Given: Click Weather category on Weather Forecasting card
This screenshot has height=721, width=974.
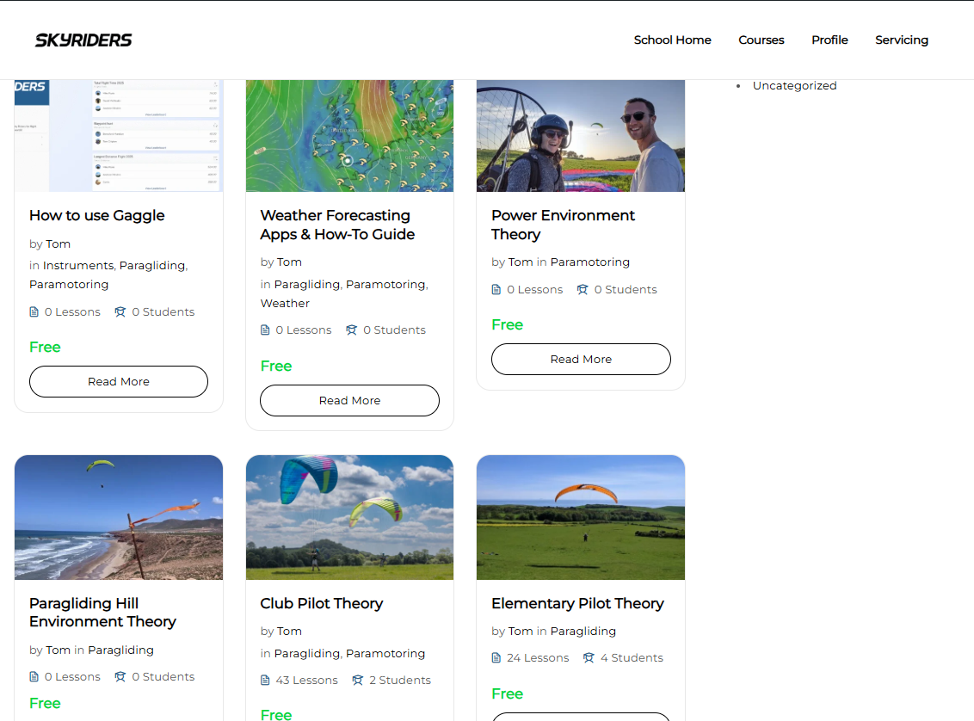Looking at the screenshot, I should (x=285, y=303).
